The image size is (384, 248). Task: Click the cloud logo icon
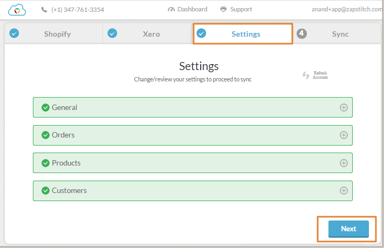17,10
